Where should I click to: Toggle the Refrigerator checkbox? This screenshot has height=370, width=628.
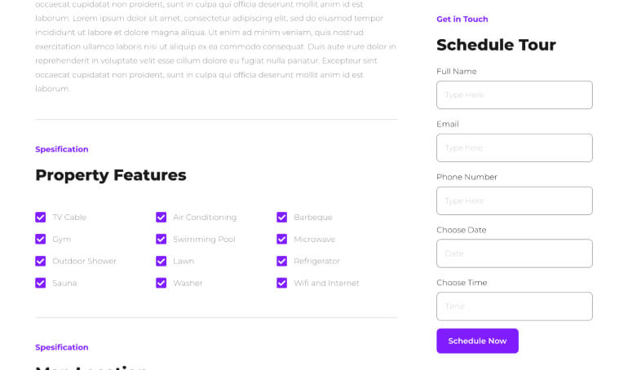coord(281,262)
